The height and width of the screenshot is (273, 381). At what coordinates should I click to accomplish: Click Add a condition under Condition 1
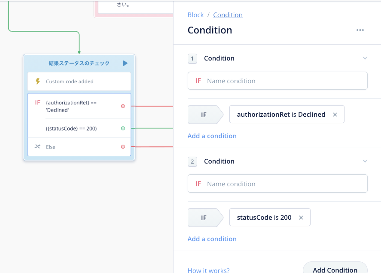click(x=212, y=136)
